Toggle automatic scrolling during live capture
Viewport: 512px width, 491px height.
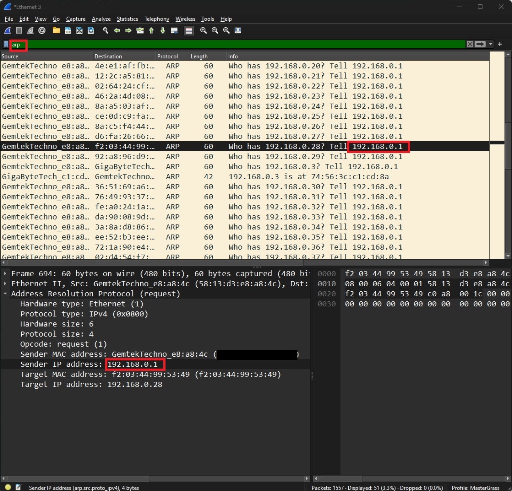[174, 31]
